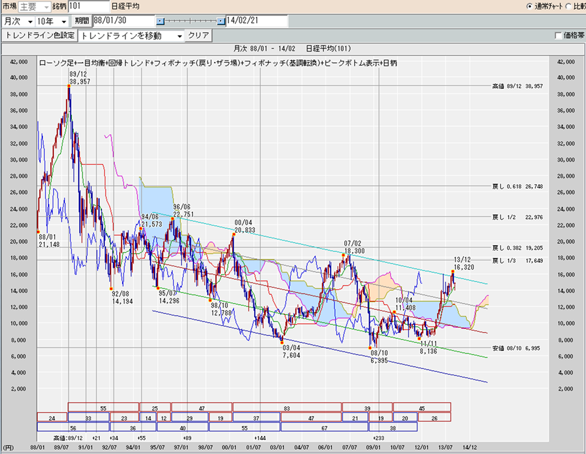Click the chart title 月次 88/01 - 14/02 日経平均(101)
Image resolution: width=586 pixels, height=454 pixels.
[x=292, y=49]
